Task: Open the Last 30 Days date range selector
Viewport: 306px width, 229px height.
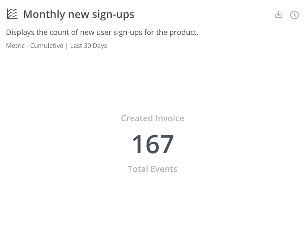Action: 88,46
